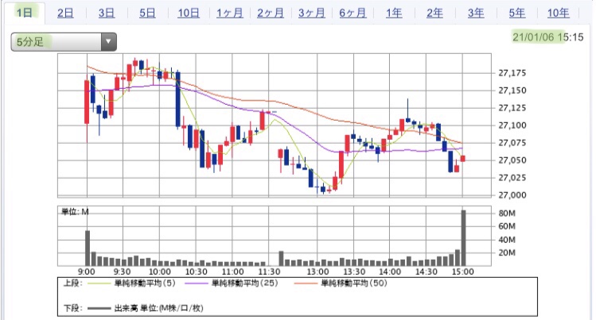Click the 27,050 price axis label

click(512, 160)
